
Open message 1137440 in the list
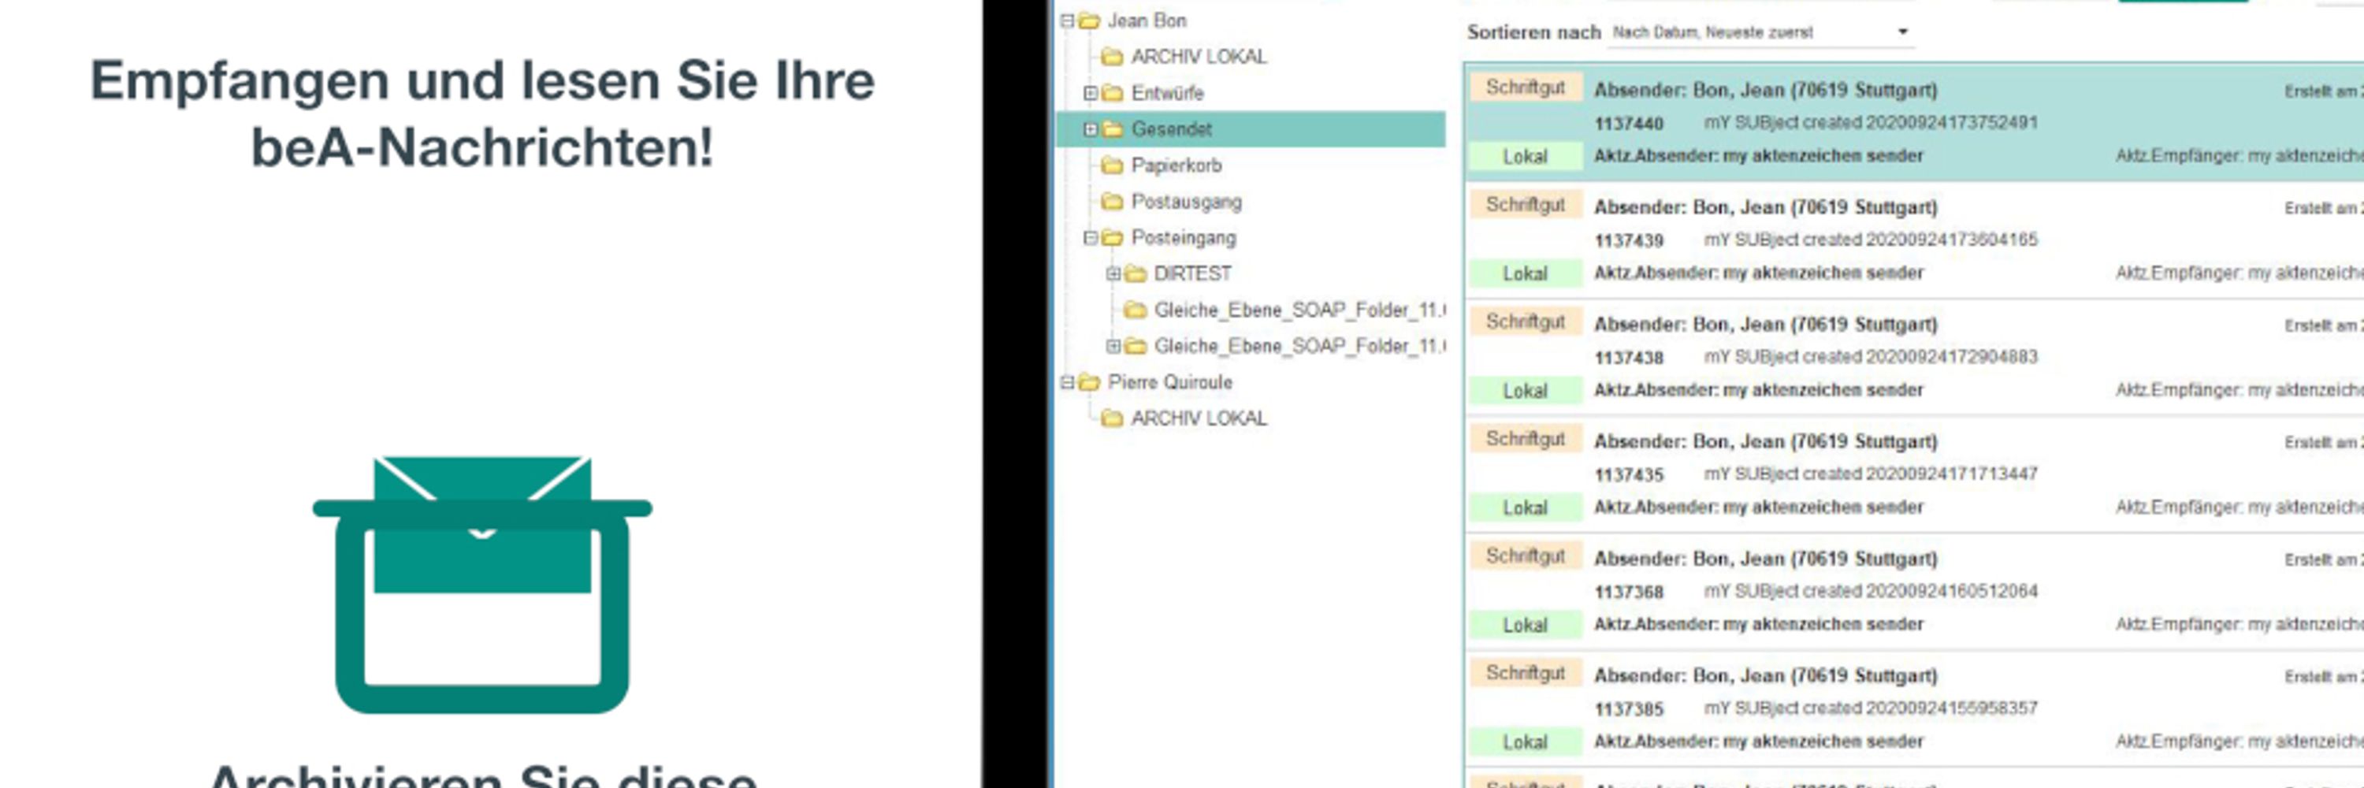[x=1914, y=123]
